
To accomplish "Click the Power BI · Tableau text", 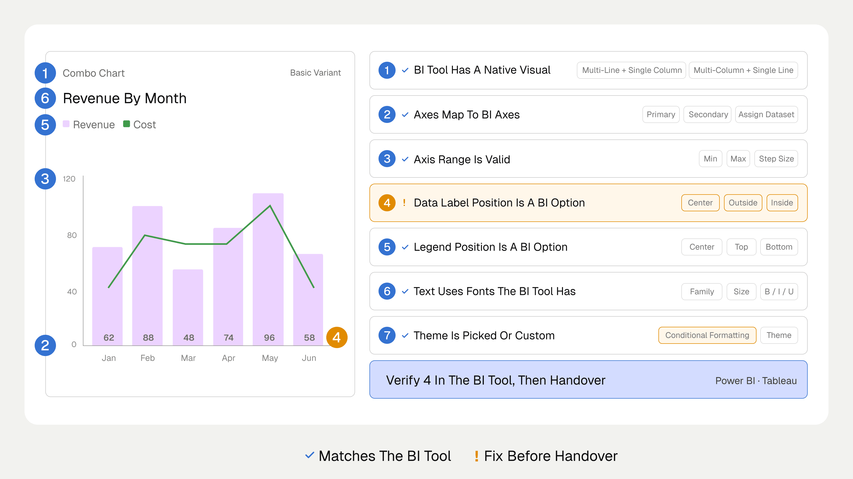I will pyautogui.click(x=756, y=381).
